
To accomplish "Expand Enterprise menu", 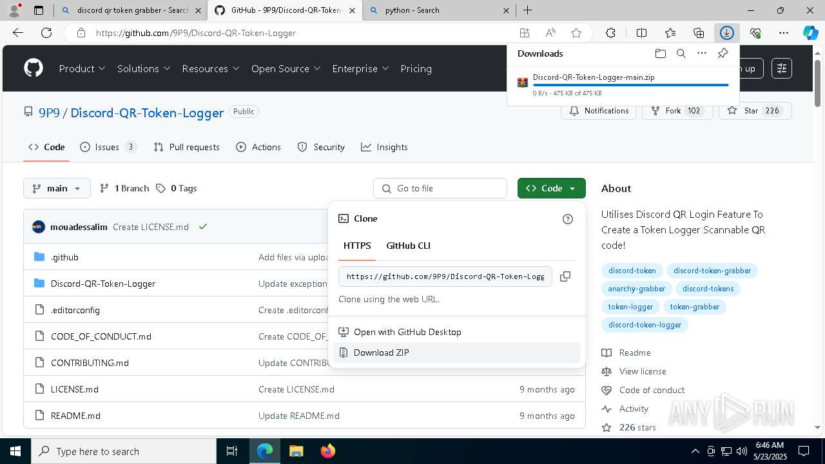I will coord(360,68).
